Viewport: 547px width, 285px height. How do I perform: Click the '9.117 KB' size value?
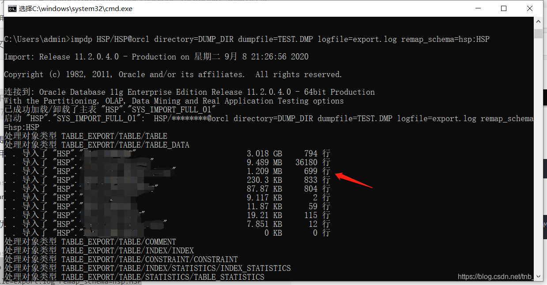click(264, 198)
